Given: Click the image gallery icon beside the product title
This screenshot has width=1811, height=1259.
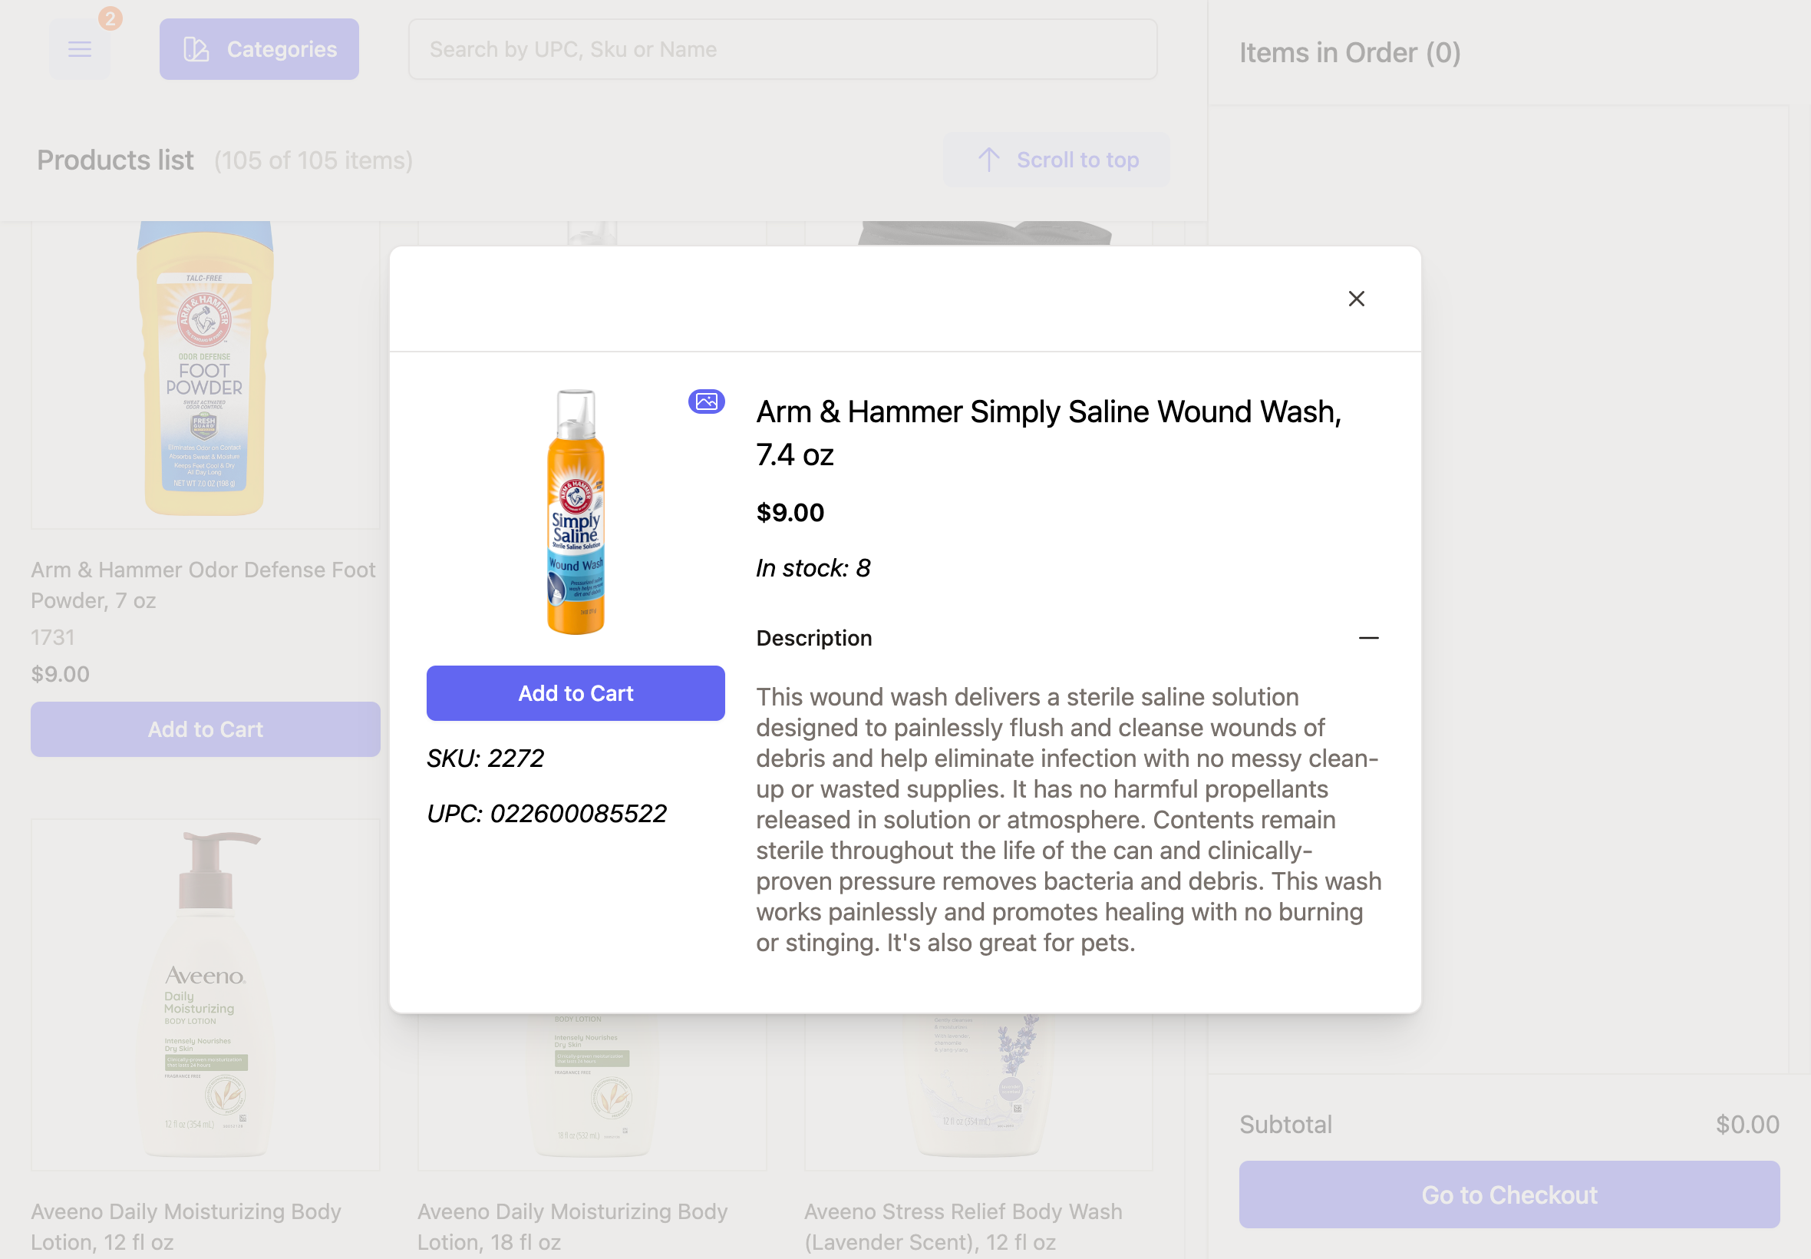Looking at the screenshot, I should (706, 401).
